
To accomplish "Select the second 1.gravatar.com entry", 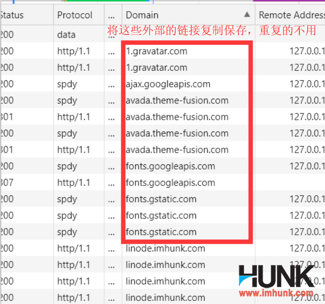I will [157, 68].
